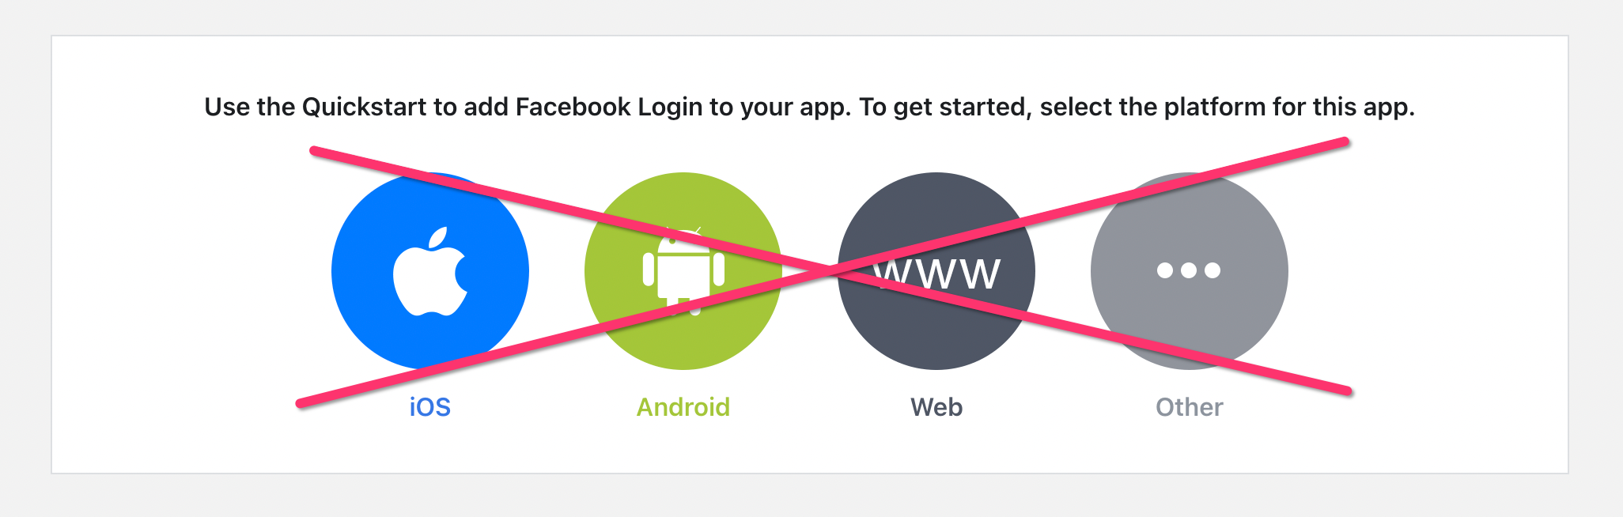Click the red line's bottom-right end
The width and height of the screenshot is (1623, 517).
click(1348, 391)
